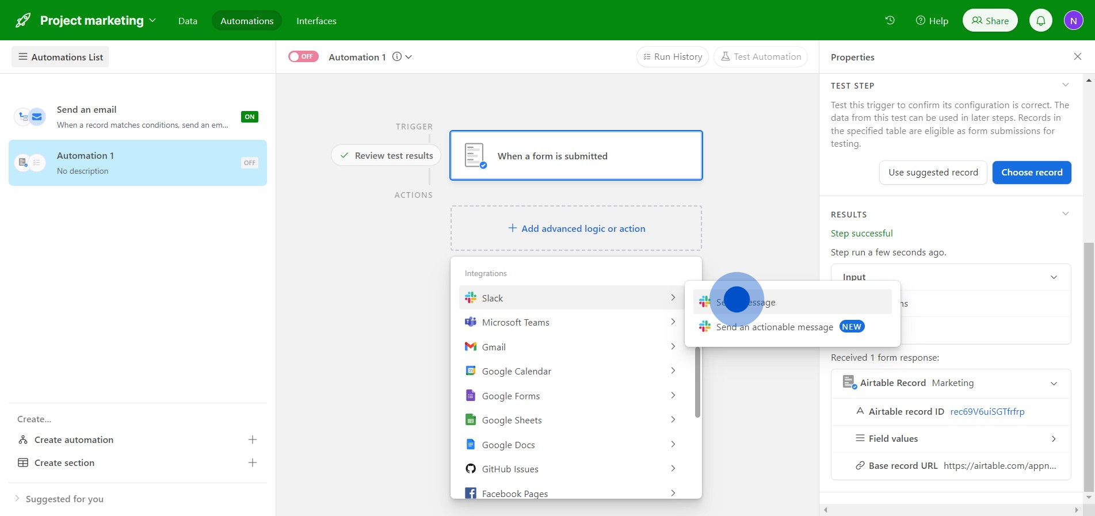Toggle the OFF badge for Automation 1 in list

pyautogui.click(x=250, y=163)
